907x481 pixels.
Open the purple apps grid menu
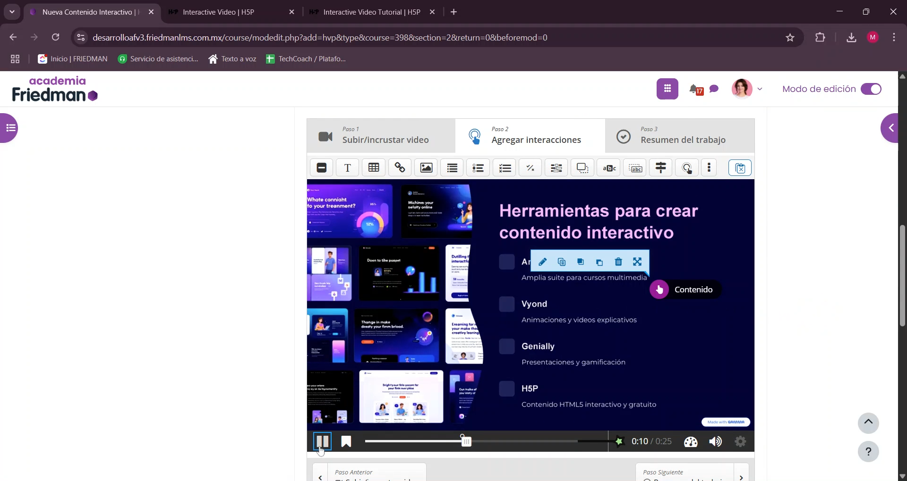(x=667, y=89)
